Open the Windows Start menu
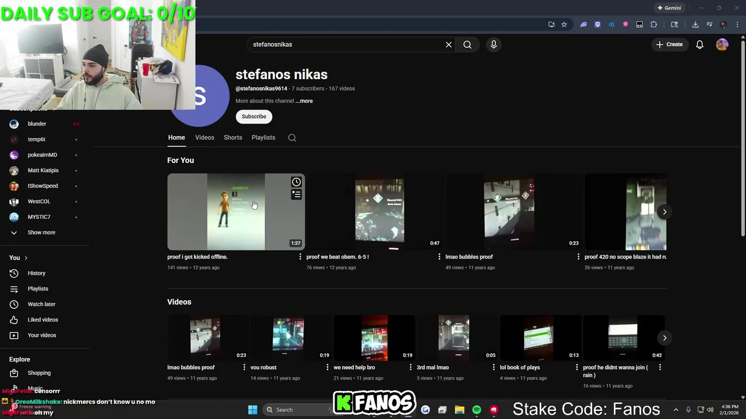 tap(252, 410)
